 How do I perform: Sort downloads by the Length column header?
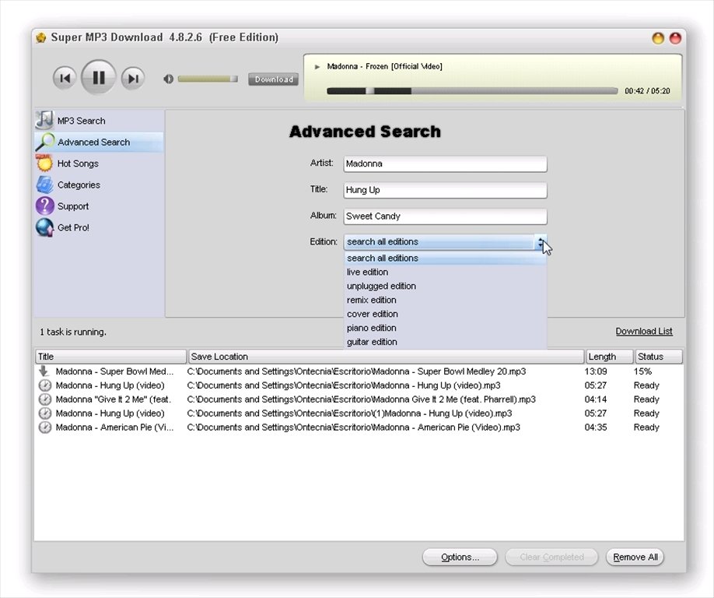(x=609, y=357)
